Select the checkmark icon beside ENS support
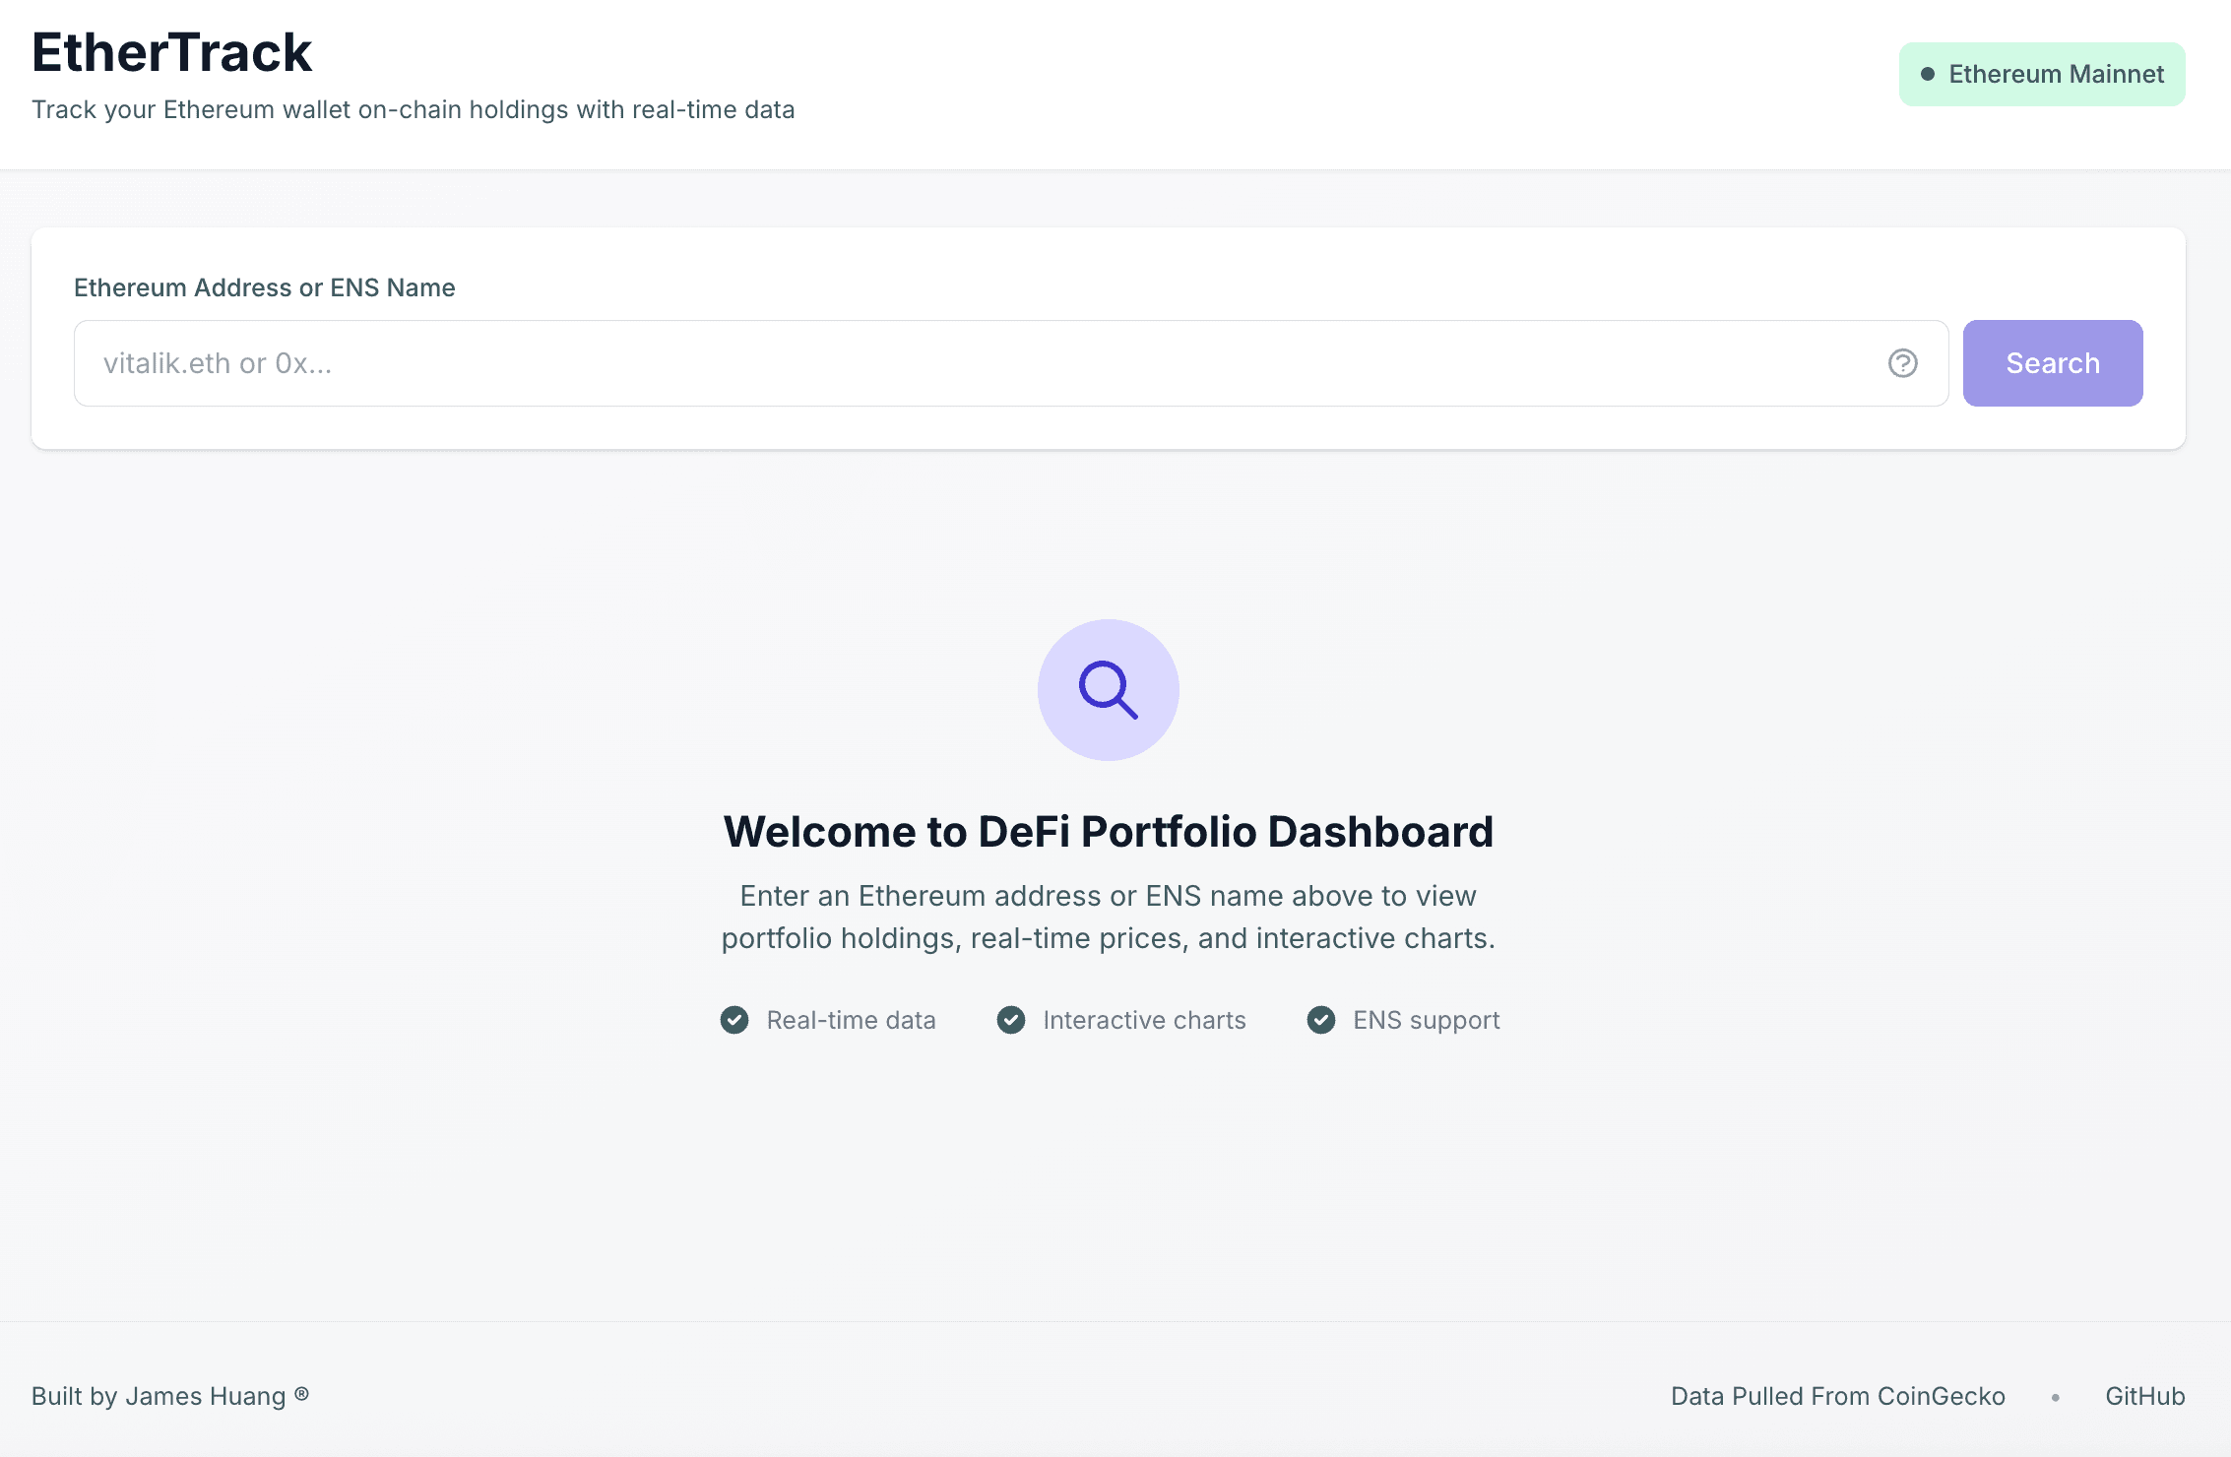Screen dimensions: 2231x1457 pyautogui.click(x=1320, y=1020)
